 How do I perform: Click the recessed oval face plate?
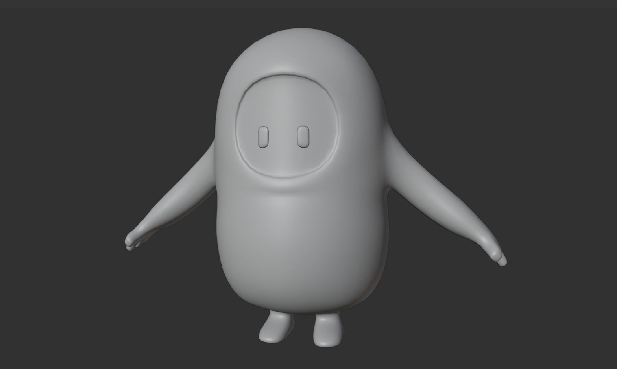[x=287, y=126]
